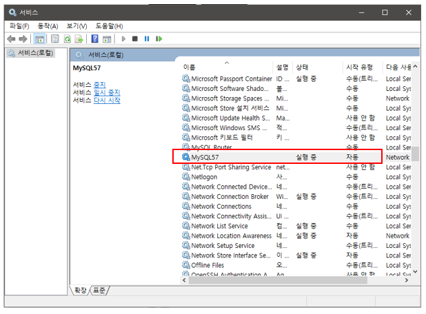Open the Help question mark icon
The width and height of the screenshot is (426, 314).
coord(95,39)
